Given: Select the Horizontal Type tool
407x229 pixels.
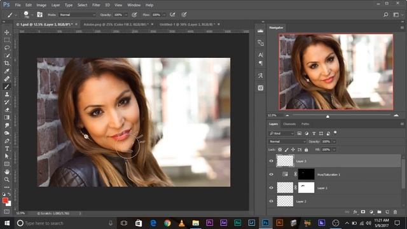Looking at the screenshot, I should [x=7, y=148].
